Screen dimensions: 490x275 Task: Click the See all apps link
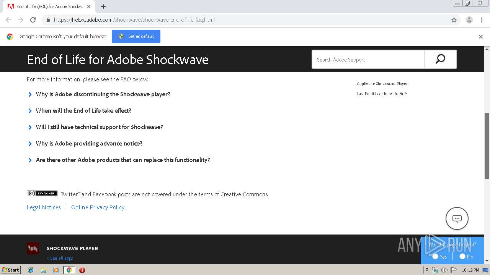tap(60, 258)
